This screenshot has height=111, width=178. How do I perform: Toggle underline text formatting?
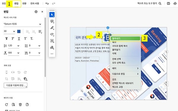coord(19,39)
